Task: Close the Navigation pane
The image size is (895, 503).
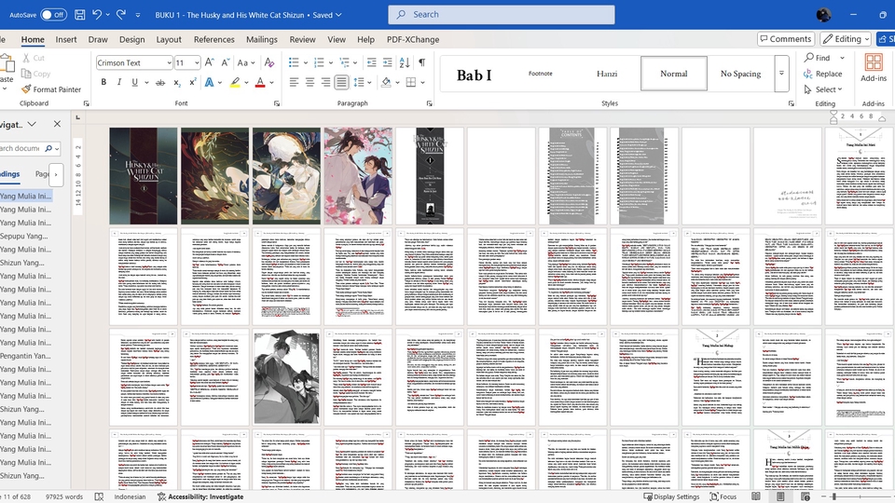Action: point(57,124)
